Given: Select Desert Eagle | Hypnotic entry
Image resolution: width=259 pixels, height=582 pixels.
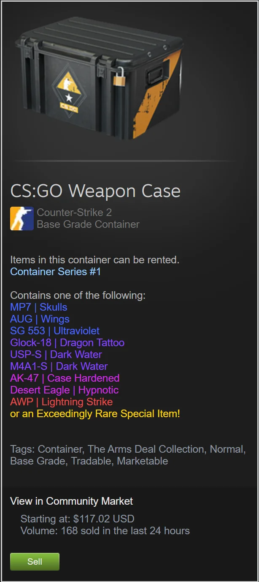Looking at the screenshot, I should (65, 390).
